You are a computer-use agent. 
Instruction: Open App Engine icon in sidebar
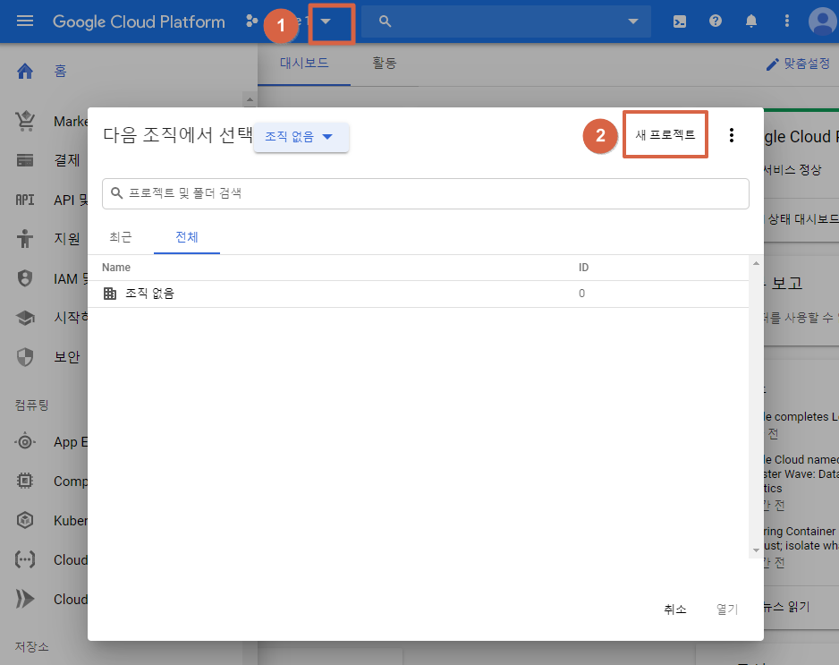point(25,442)
